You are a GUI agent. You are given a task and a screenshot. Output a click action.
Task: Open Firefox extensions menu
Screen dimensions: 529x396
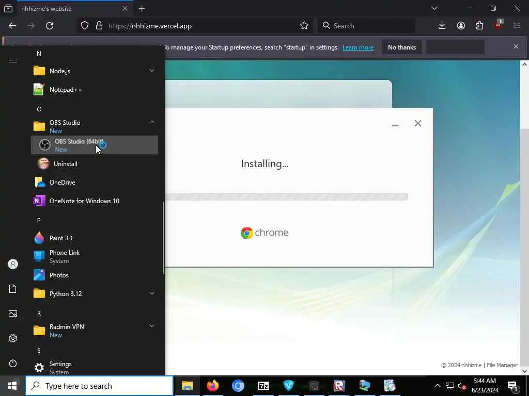tap(479, 26)
